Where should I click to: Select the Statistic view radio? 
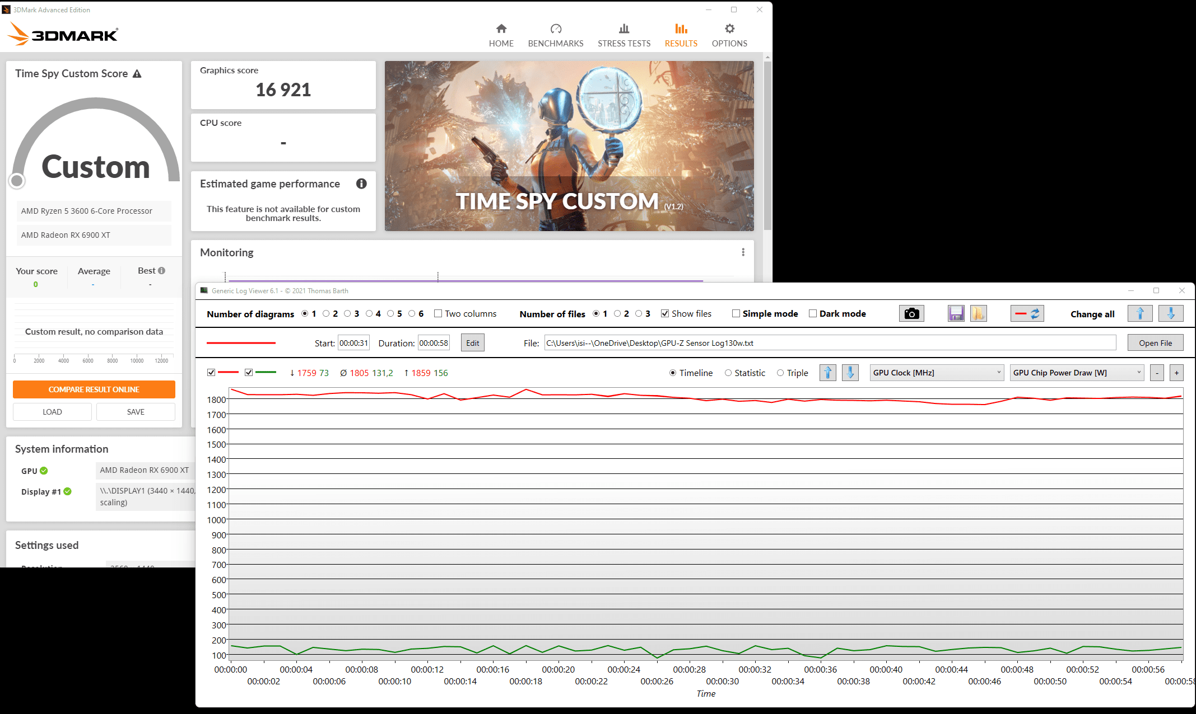click(728, 373)
